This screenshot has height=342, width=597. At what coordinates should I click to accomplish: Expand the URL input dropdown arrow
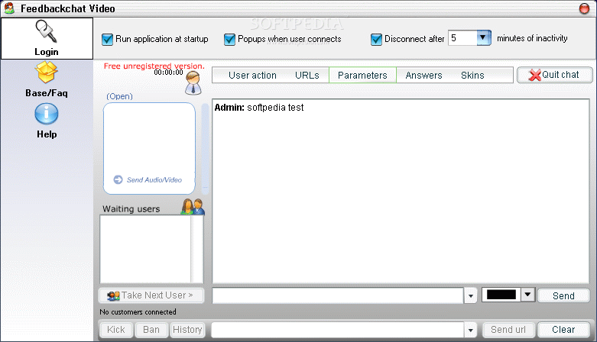471,330
